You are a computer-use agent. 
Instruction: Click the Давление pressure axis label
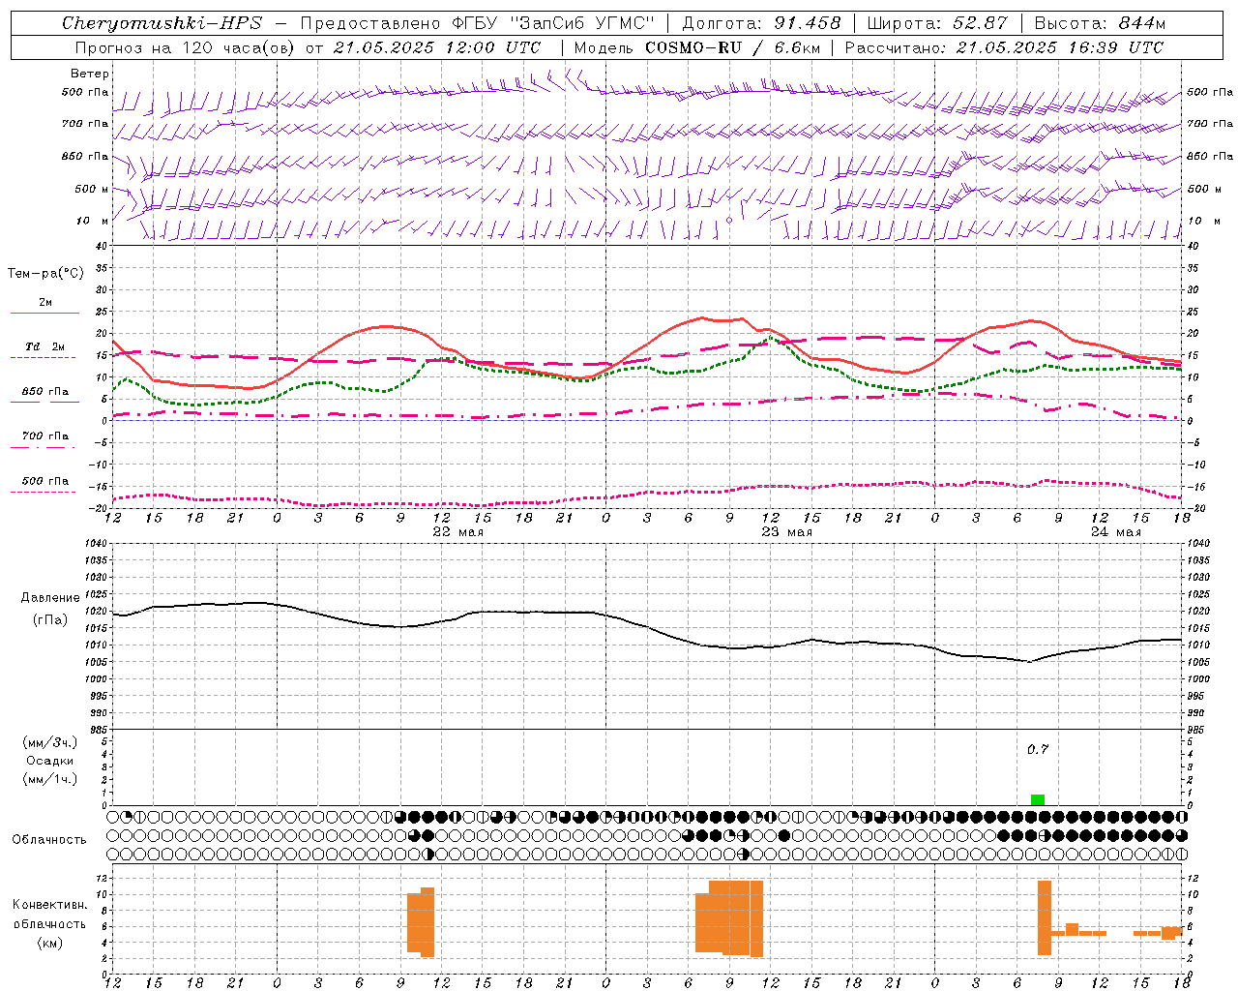49,598
